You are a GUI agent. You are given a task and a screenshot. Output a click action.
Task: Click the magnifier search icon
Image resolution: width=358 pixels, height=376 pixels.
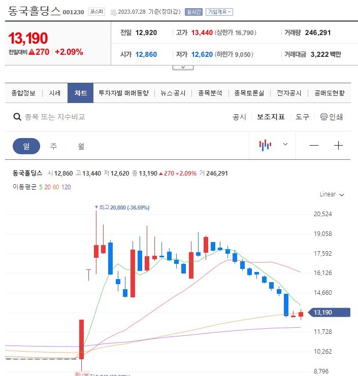(17, 117)
